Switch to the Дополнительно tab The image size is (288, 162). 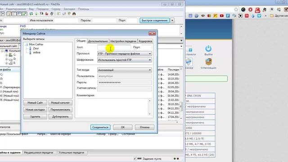(x=98, y=41)
